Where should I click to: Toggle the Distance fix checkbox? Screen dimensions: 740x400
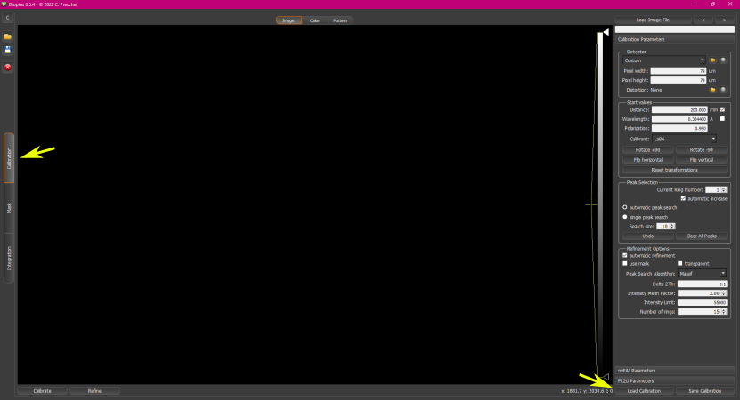[722, 109]
